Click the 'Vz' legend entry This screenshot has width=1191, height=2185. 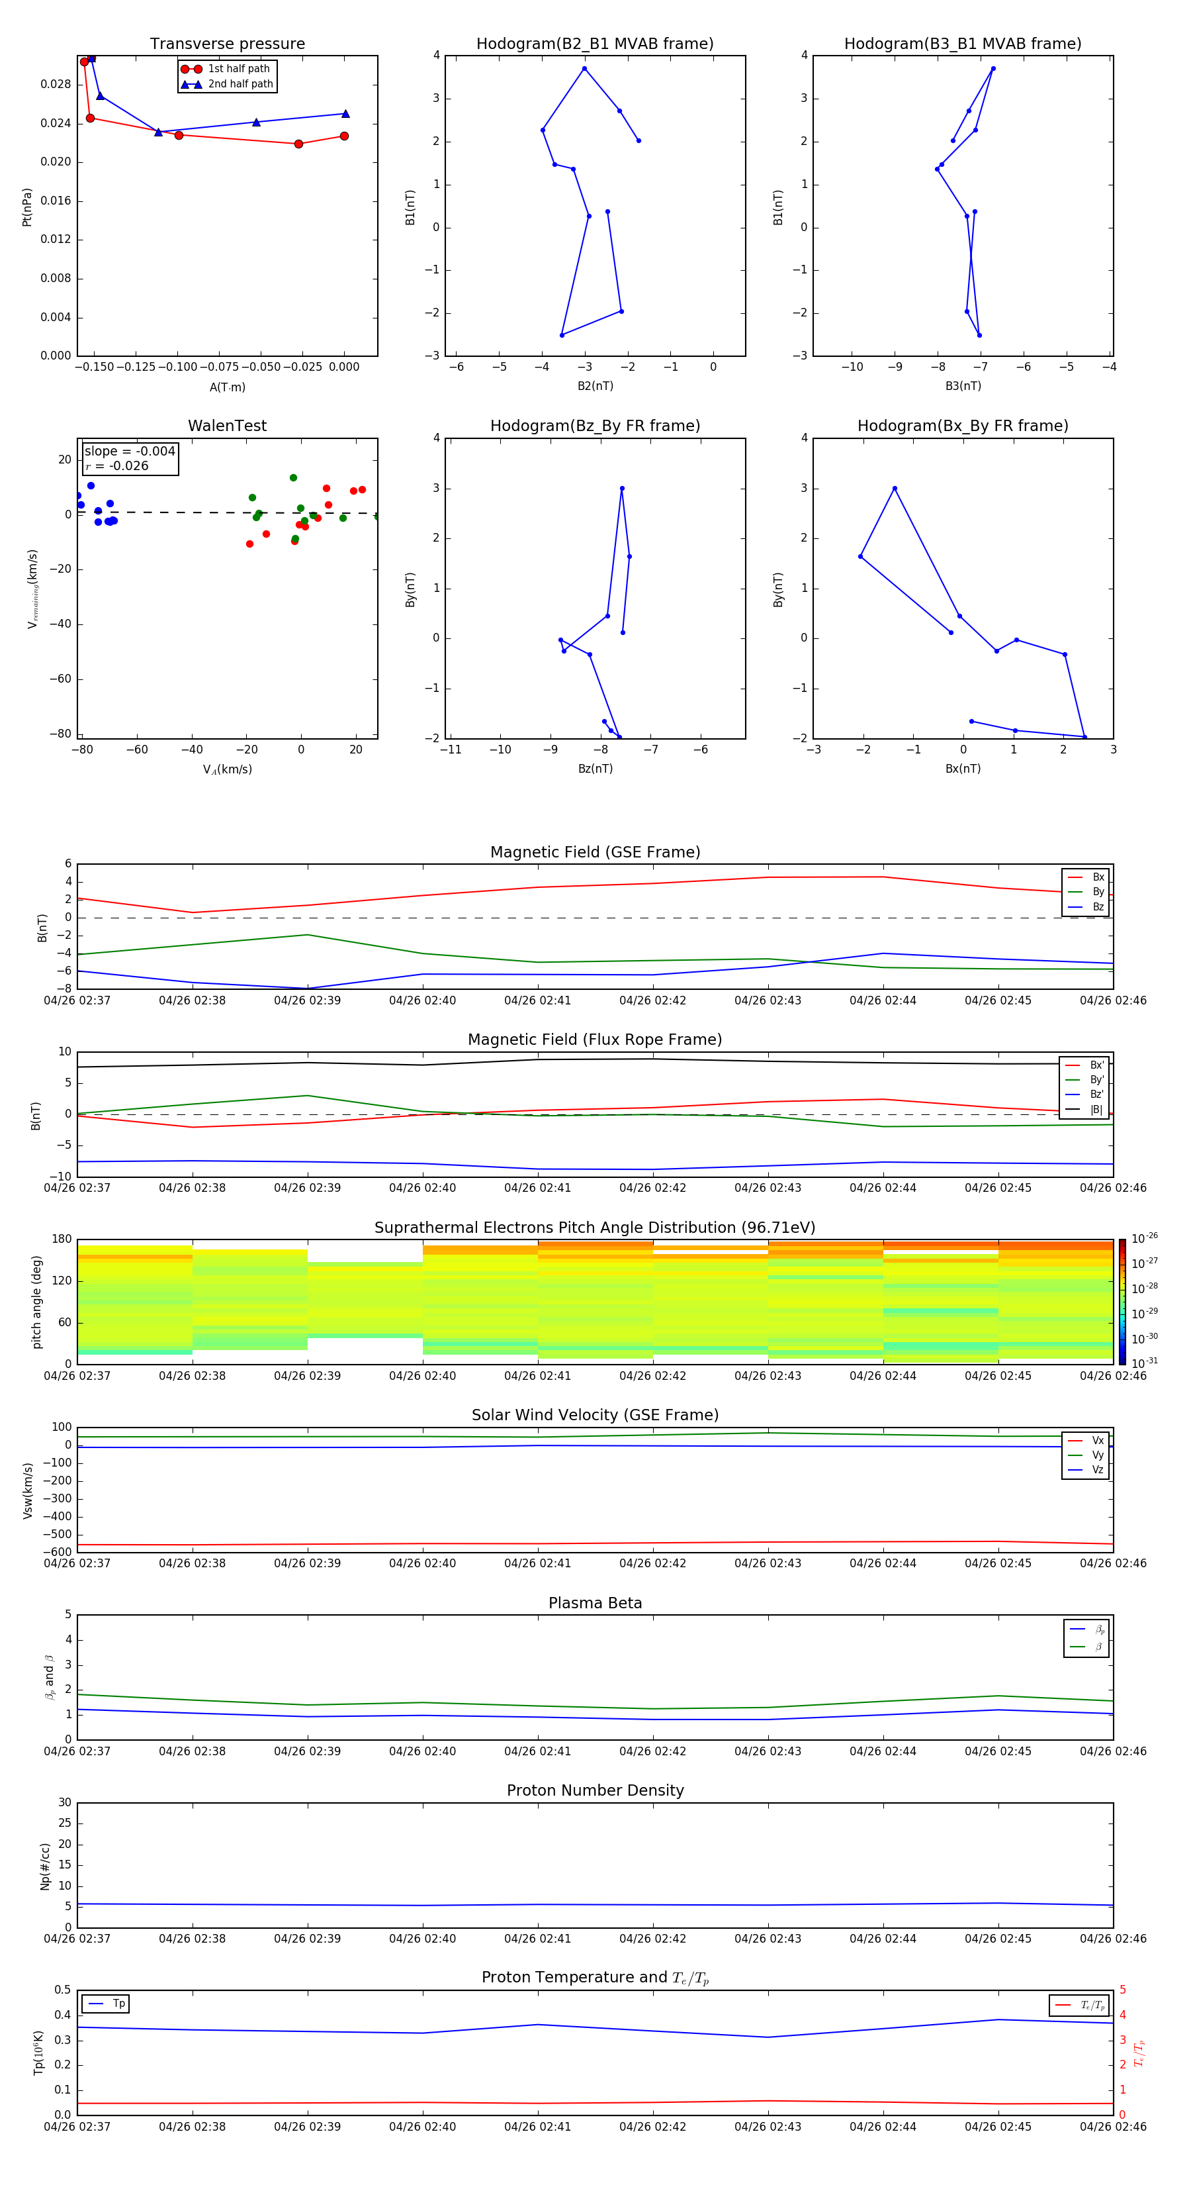tap(1086, 1470)
